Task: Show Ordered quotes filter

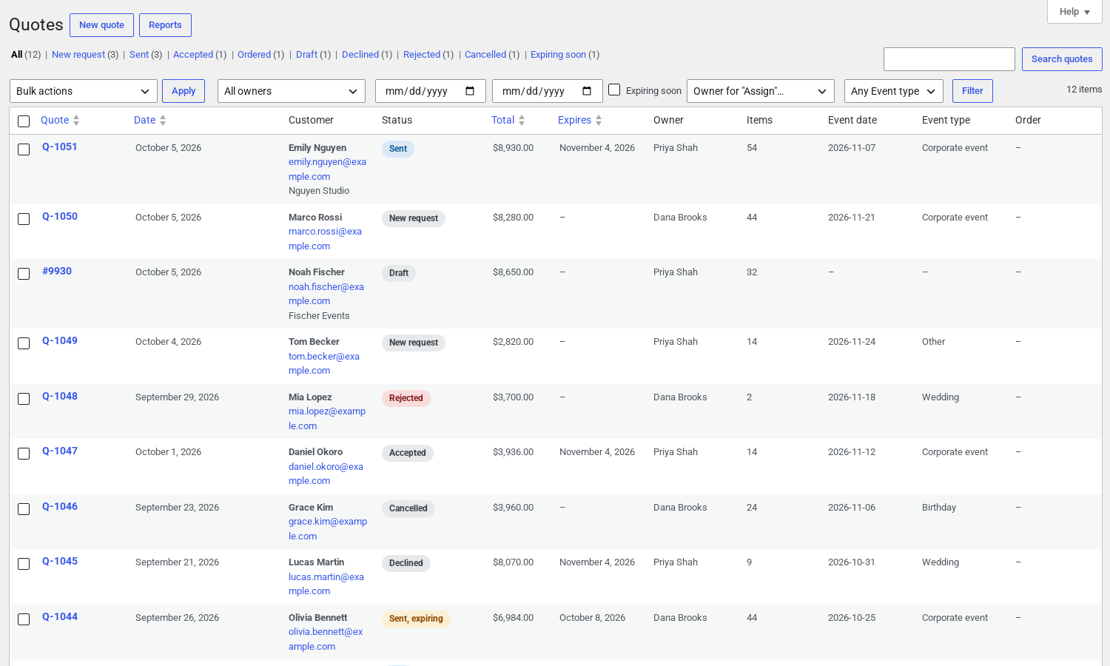Action: coord(254,55)
